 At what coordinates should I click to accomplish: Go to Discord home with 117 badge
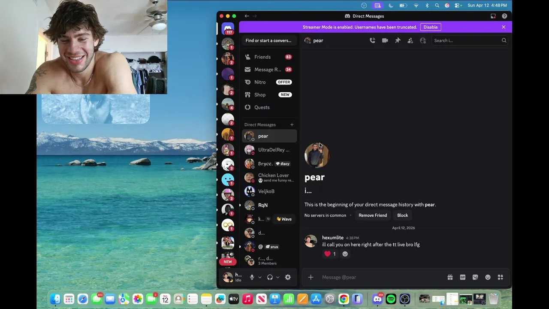(228, 29)
